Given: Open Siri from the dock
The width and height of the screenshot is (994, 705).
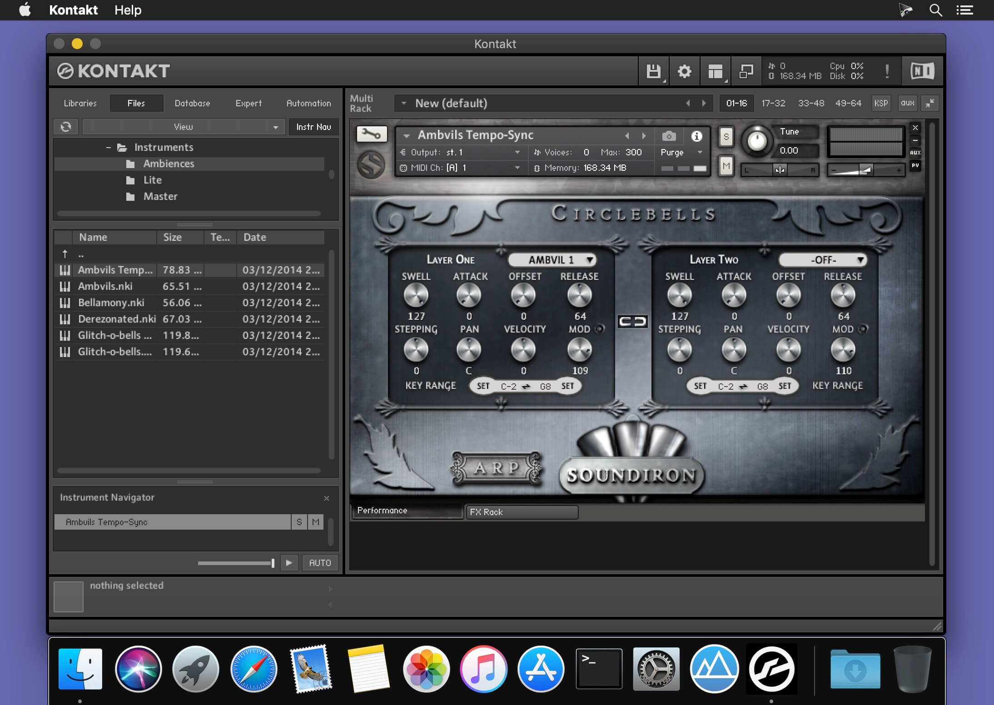Looking at the screenshot, I should coord(138,669).
